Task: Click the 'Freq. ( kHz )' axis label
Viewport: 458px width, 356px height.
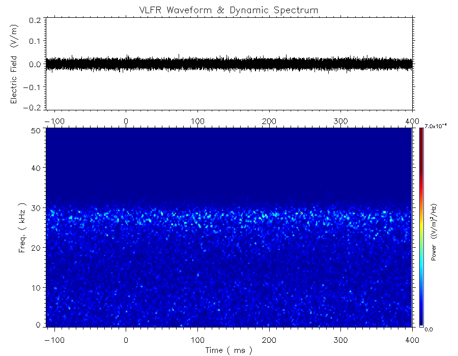Action: tap(22, 227)
